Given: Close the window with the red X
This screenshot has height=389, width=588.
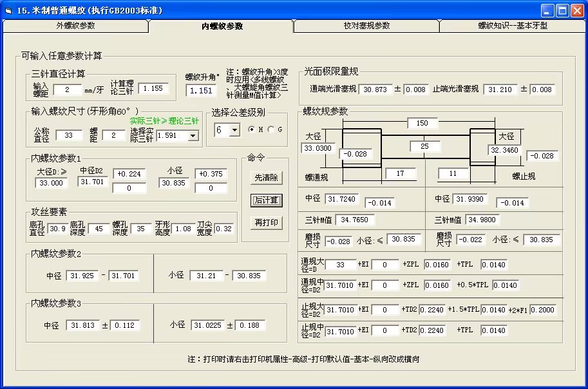Looking at the screenshot, I should tap(577, 10).
